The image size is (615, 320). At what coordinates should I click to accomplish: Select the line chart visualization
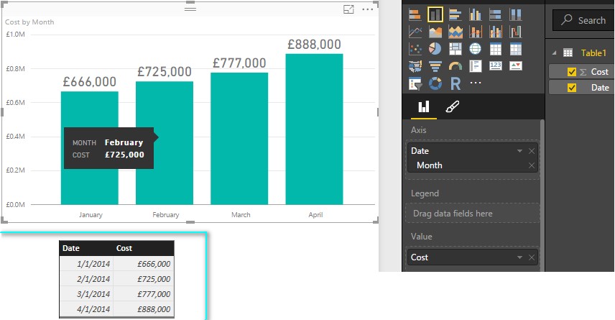415,32
